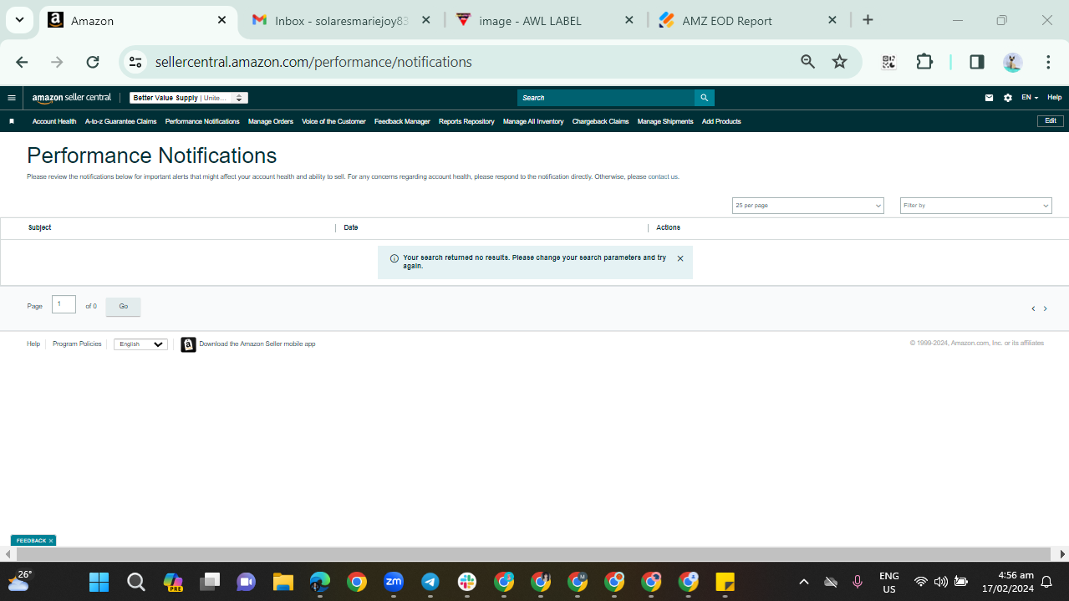Open the Chrome profile avatar

(1013, 62)
